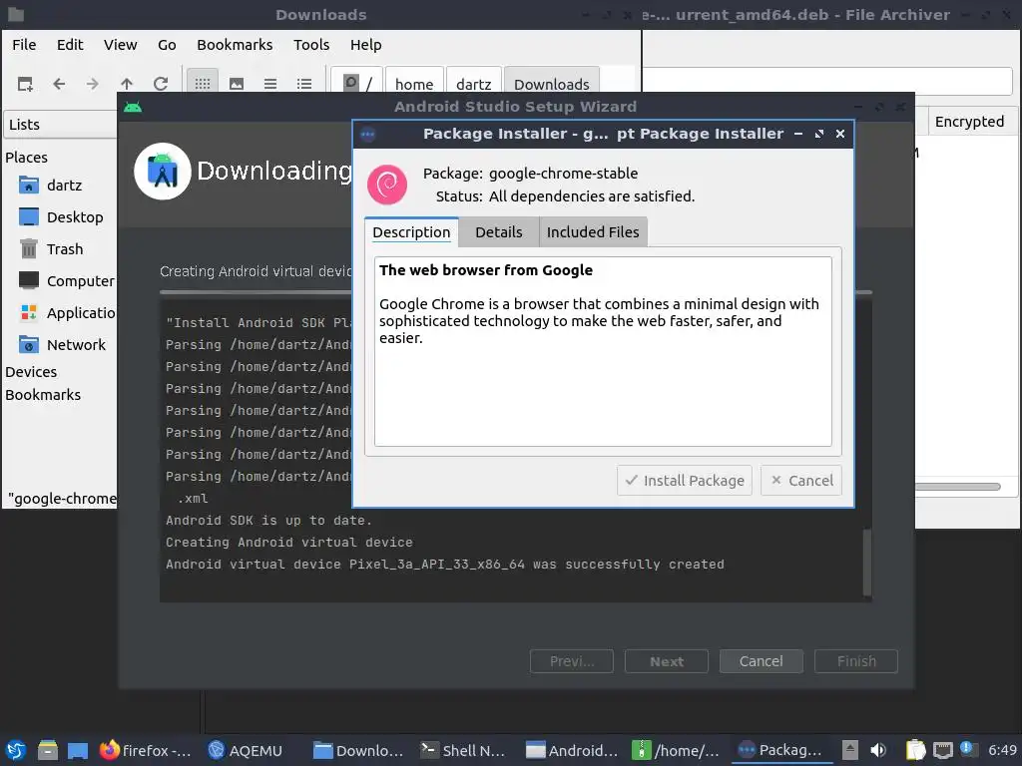Reload the folder with the refresh icon
Image resolution: width=1022 pixels, height=766 pixels.
pos(161,84)
